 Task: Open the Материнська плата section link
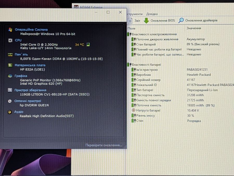pos(30,65)
